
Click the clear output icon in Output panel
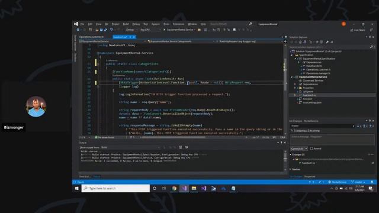coord(180,147)
